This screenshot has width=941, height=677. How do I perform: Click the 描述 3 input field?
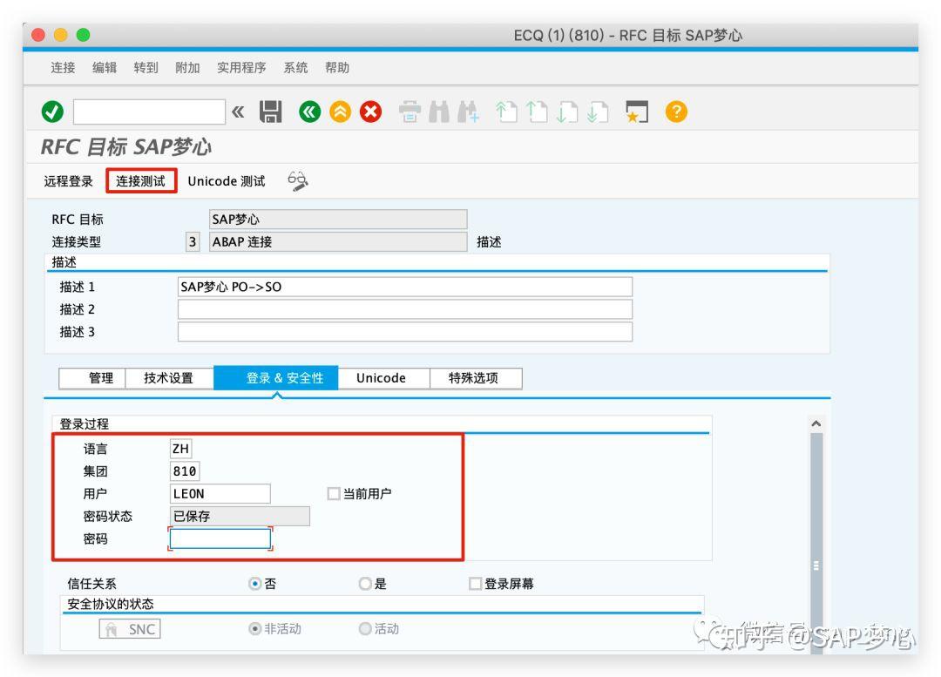(405, 332)
